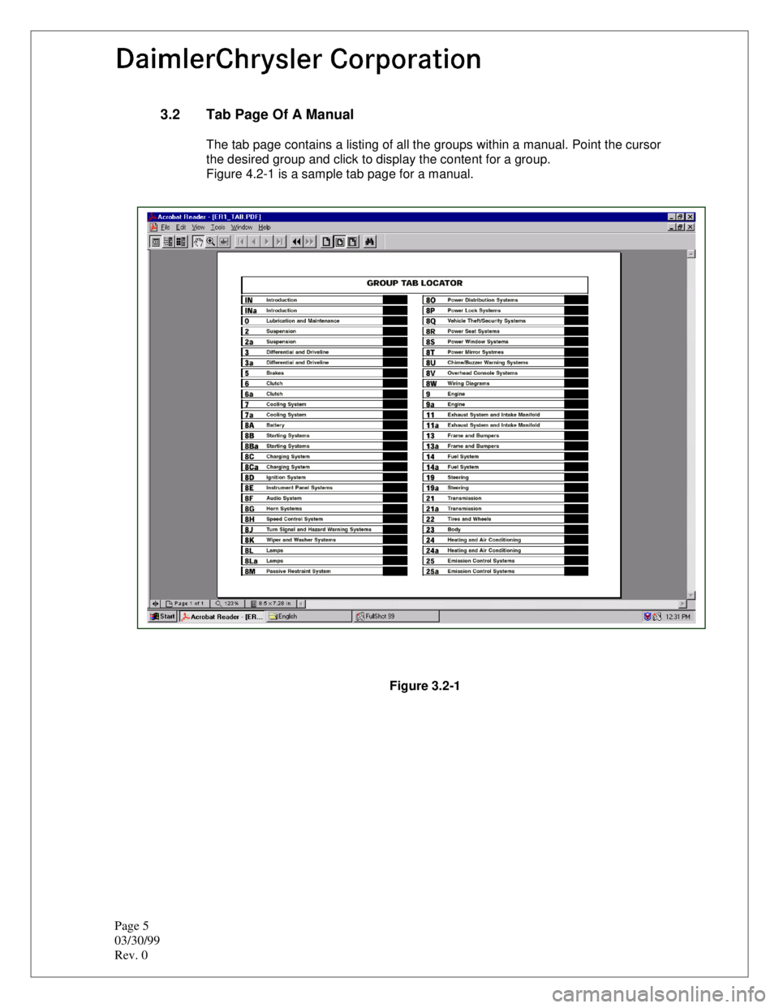This screenshot has height=1008, width=779.
Task: Open group 8Q Vehicle Theft/Security Systems
Action: click(x=506, y=321)
